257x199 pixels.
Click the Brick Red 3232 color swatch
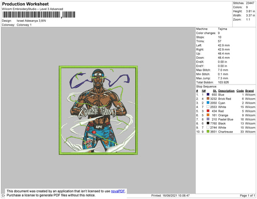pyautogui.click(x=208, y=99)
